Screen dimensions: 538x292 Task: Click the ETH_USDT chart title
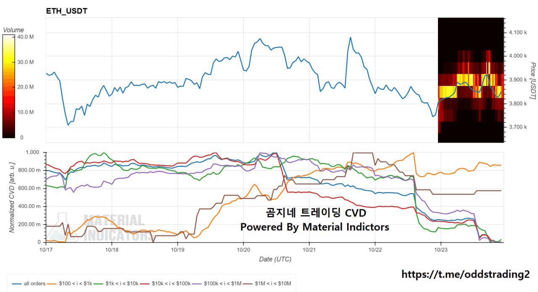point(67,11)
